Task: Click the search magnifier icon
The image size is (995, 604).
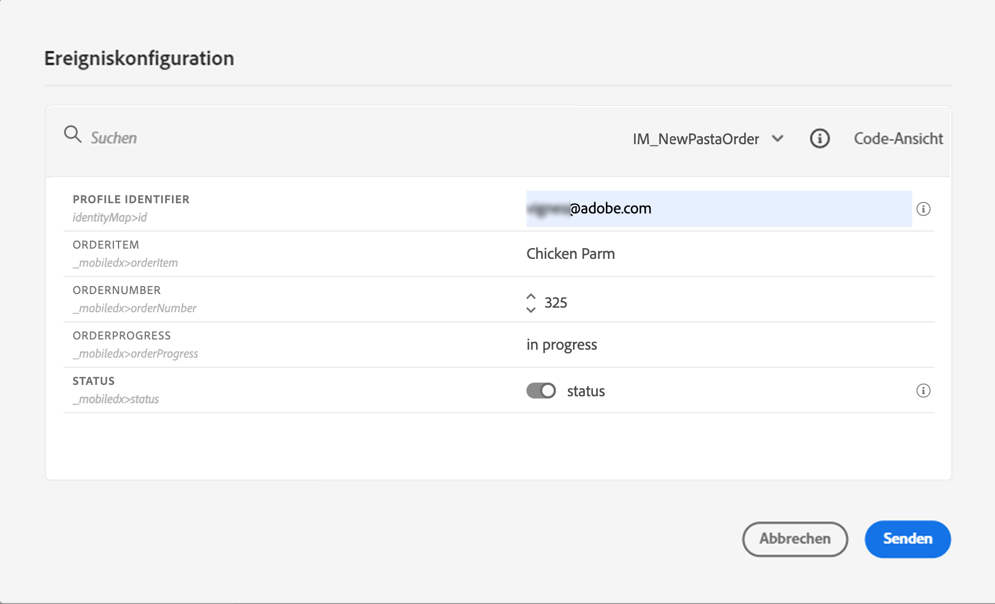Action: [73, 135]
